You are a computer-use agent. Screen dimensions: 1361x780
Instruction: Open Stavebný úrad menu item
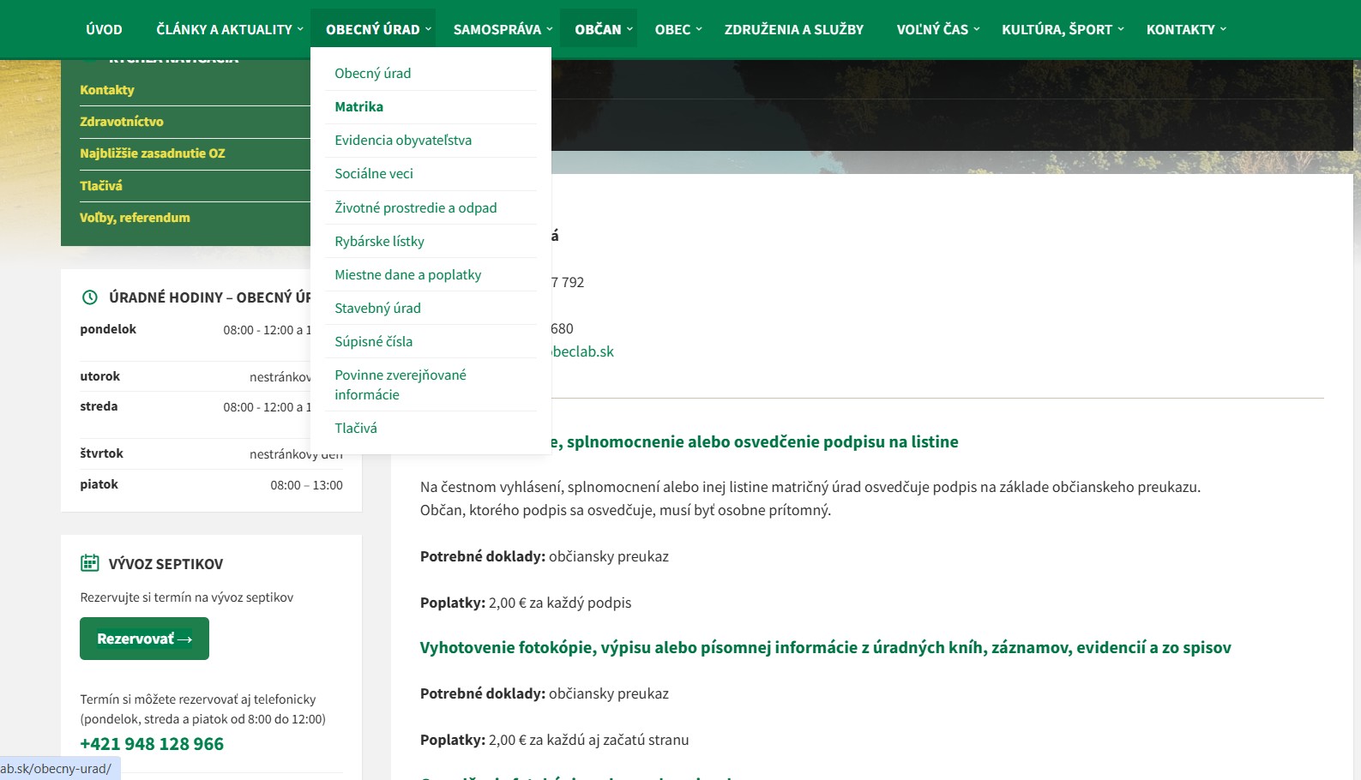tap(377, 309)
